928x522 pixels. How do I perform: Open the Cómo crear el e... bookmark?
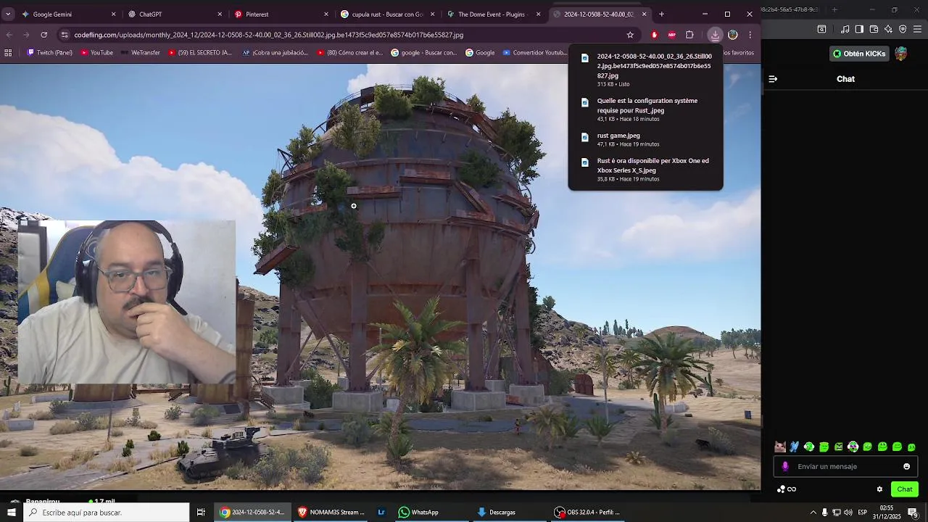click(349, 52)
